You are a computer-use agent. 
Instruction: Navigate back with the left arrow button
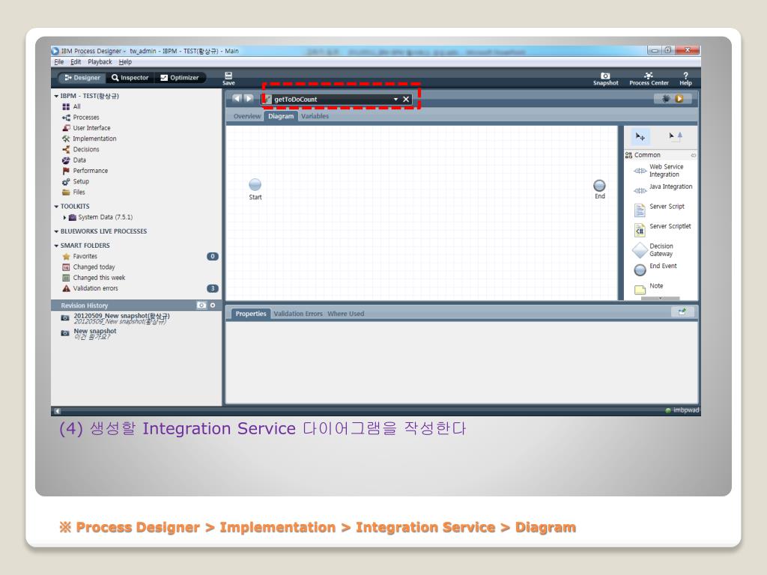(x=237, y=99)
